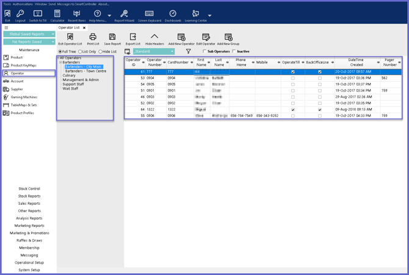The width and height of the screenshot is (409, 275).
Task: Open the Global Saved Reports dropdown
Action: click(53, 34)
